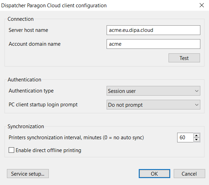
Task: Open Service setup... dialog
Action: pyautogui.click(x=28, y=174)
